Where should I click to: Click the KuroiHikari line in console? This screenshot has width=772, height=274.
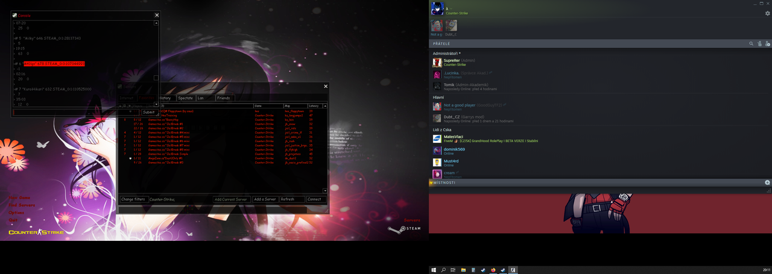tap(53, 89)
